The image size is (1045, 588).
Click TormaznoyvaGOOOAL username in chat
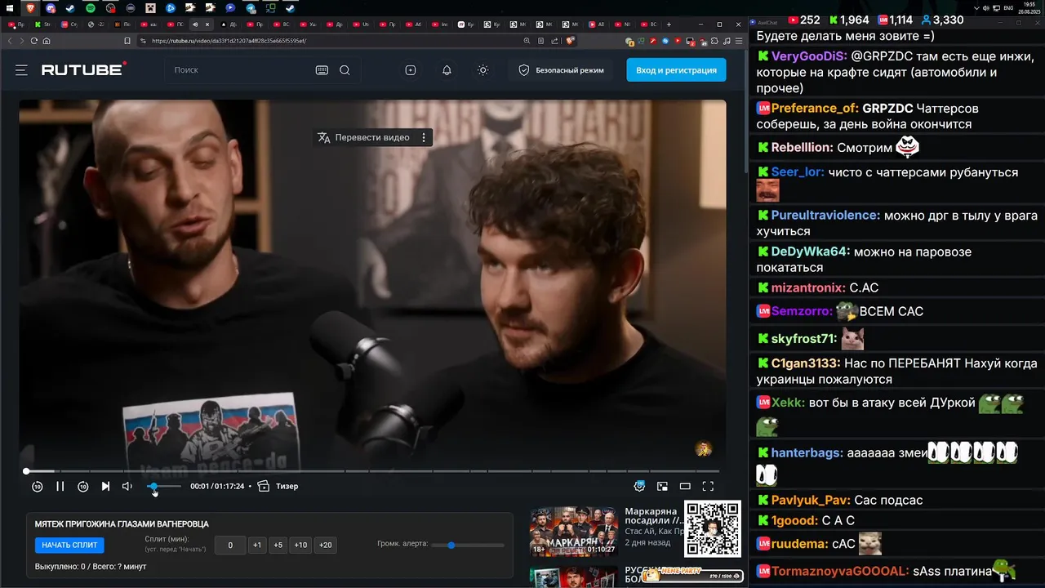click(840, 571)
